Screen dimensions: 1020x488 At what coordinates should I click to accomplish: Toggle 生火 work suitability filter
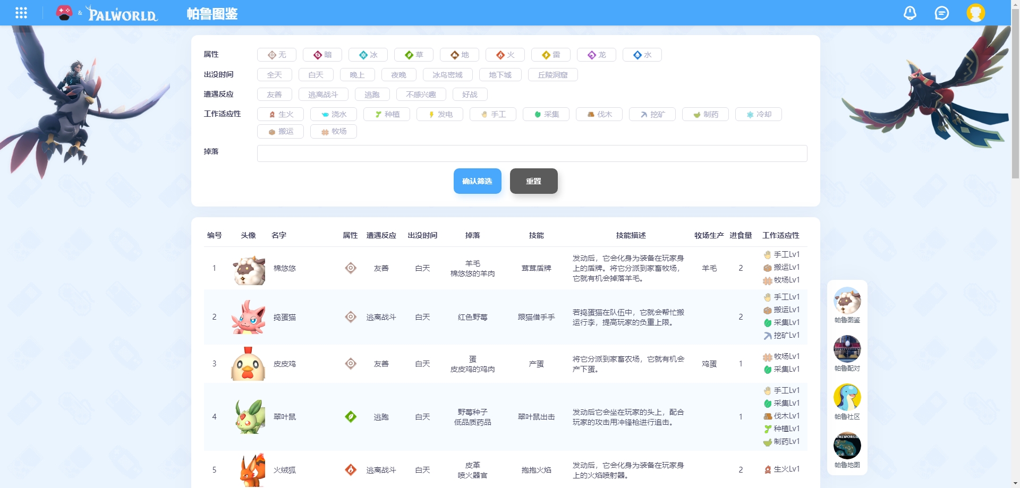pos(280,114)
